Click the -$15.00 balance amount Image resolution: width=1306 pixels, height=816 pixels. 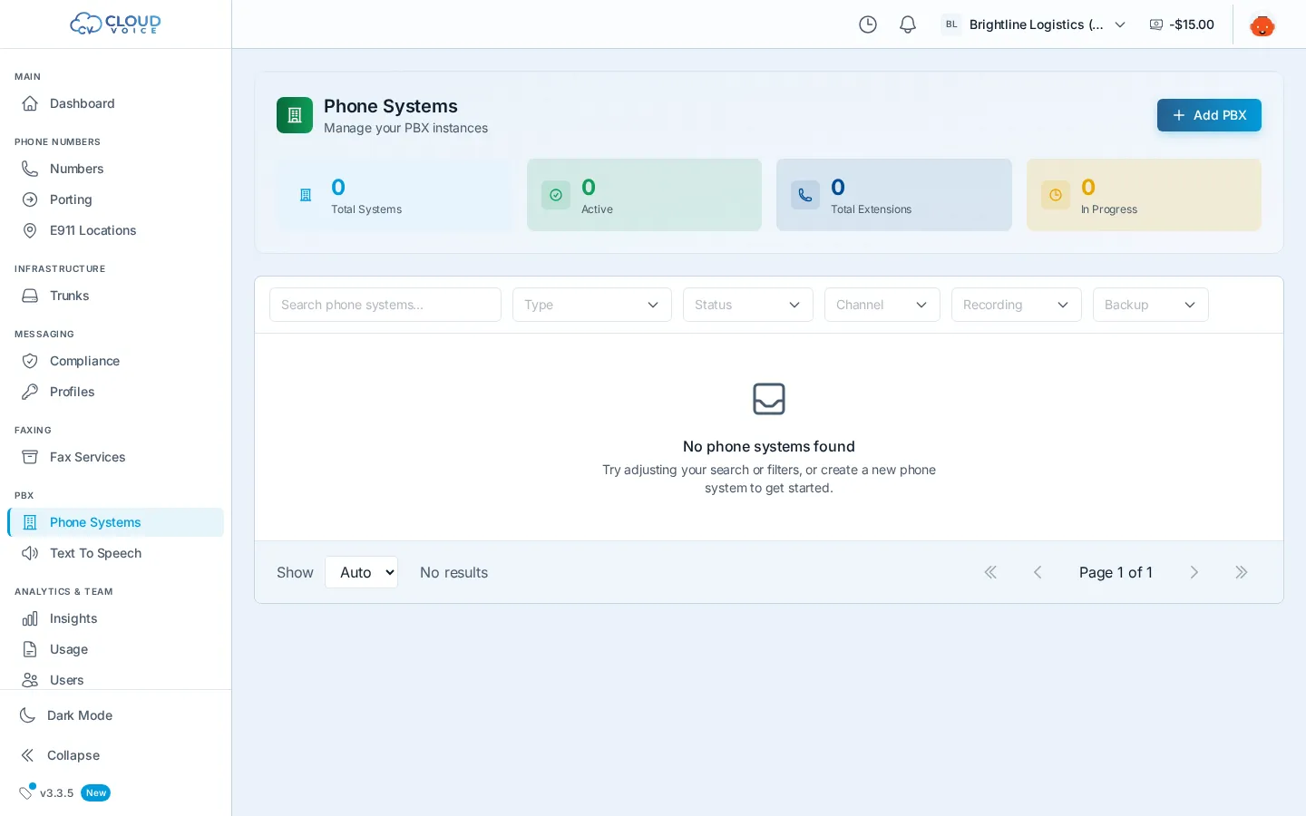point(1192,24)
